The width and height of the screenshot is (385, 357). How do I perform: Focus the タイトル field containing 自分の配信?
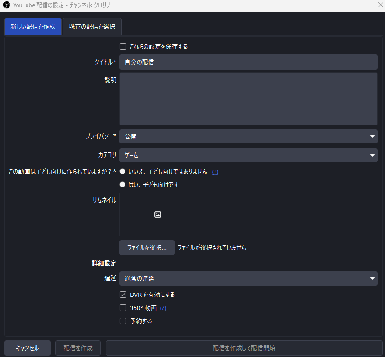(249, 62)
